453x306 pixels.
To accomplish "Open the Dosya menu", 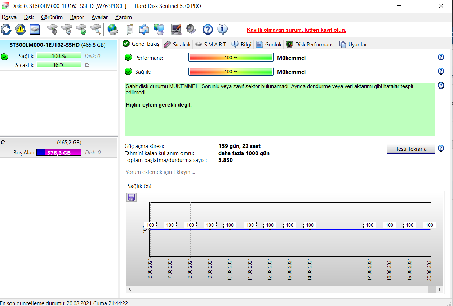I will tap(9, 17).
